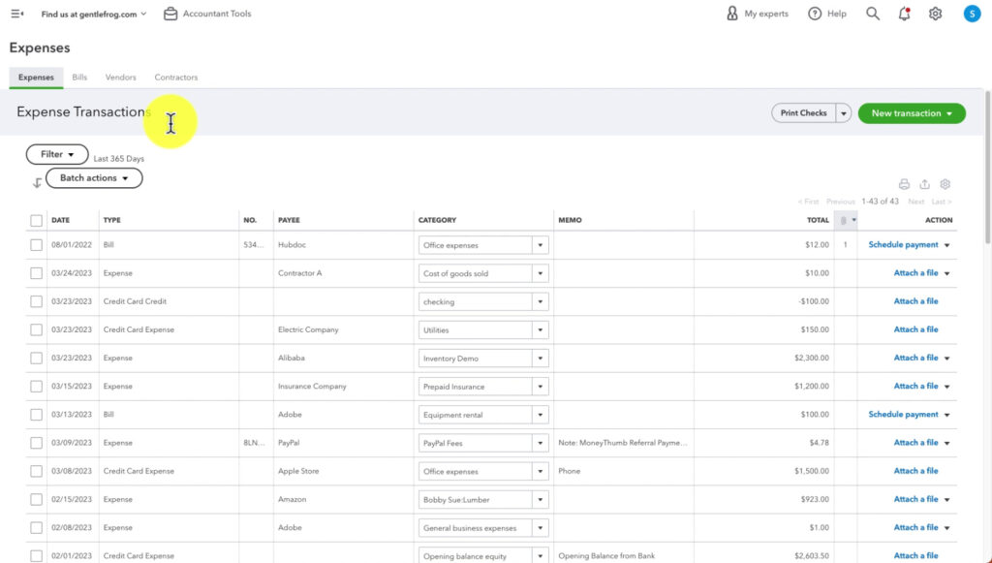Open the Filter dropdown
This screenshot has width=992, height=563.
(x=56, y=153)
